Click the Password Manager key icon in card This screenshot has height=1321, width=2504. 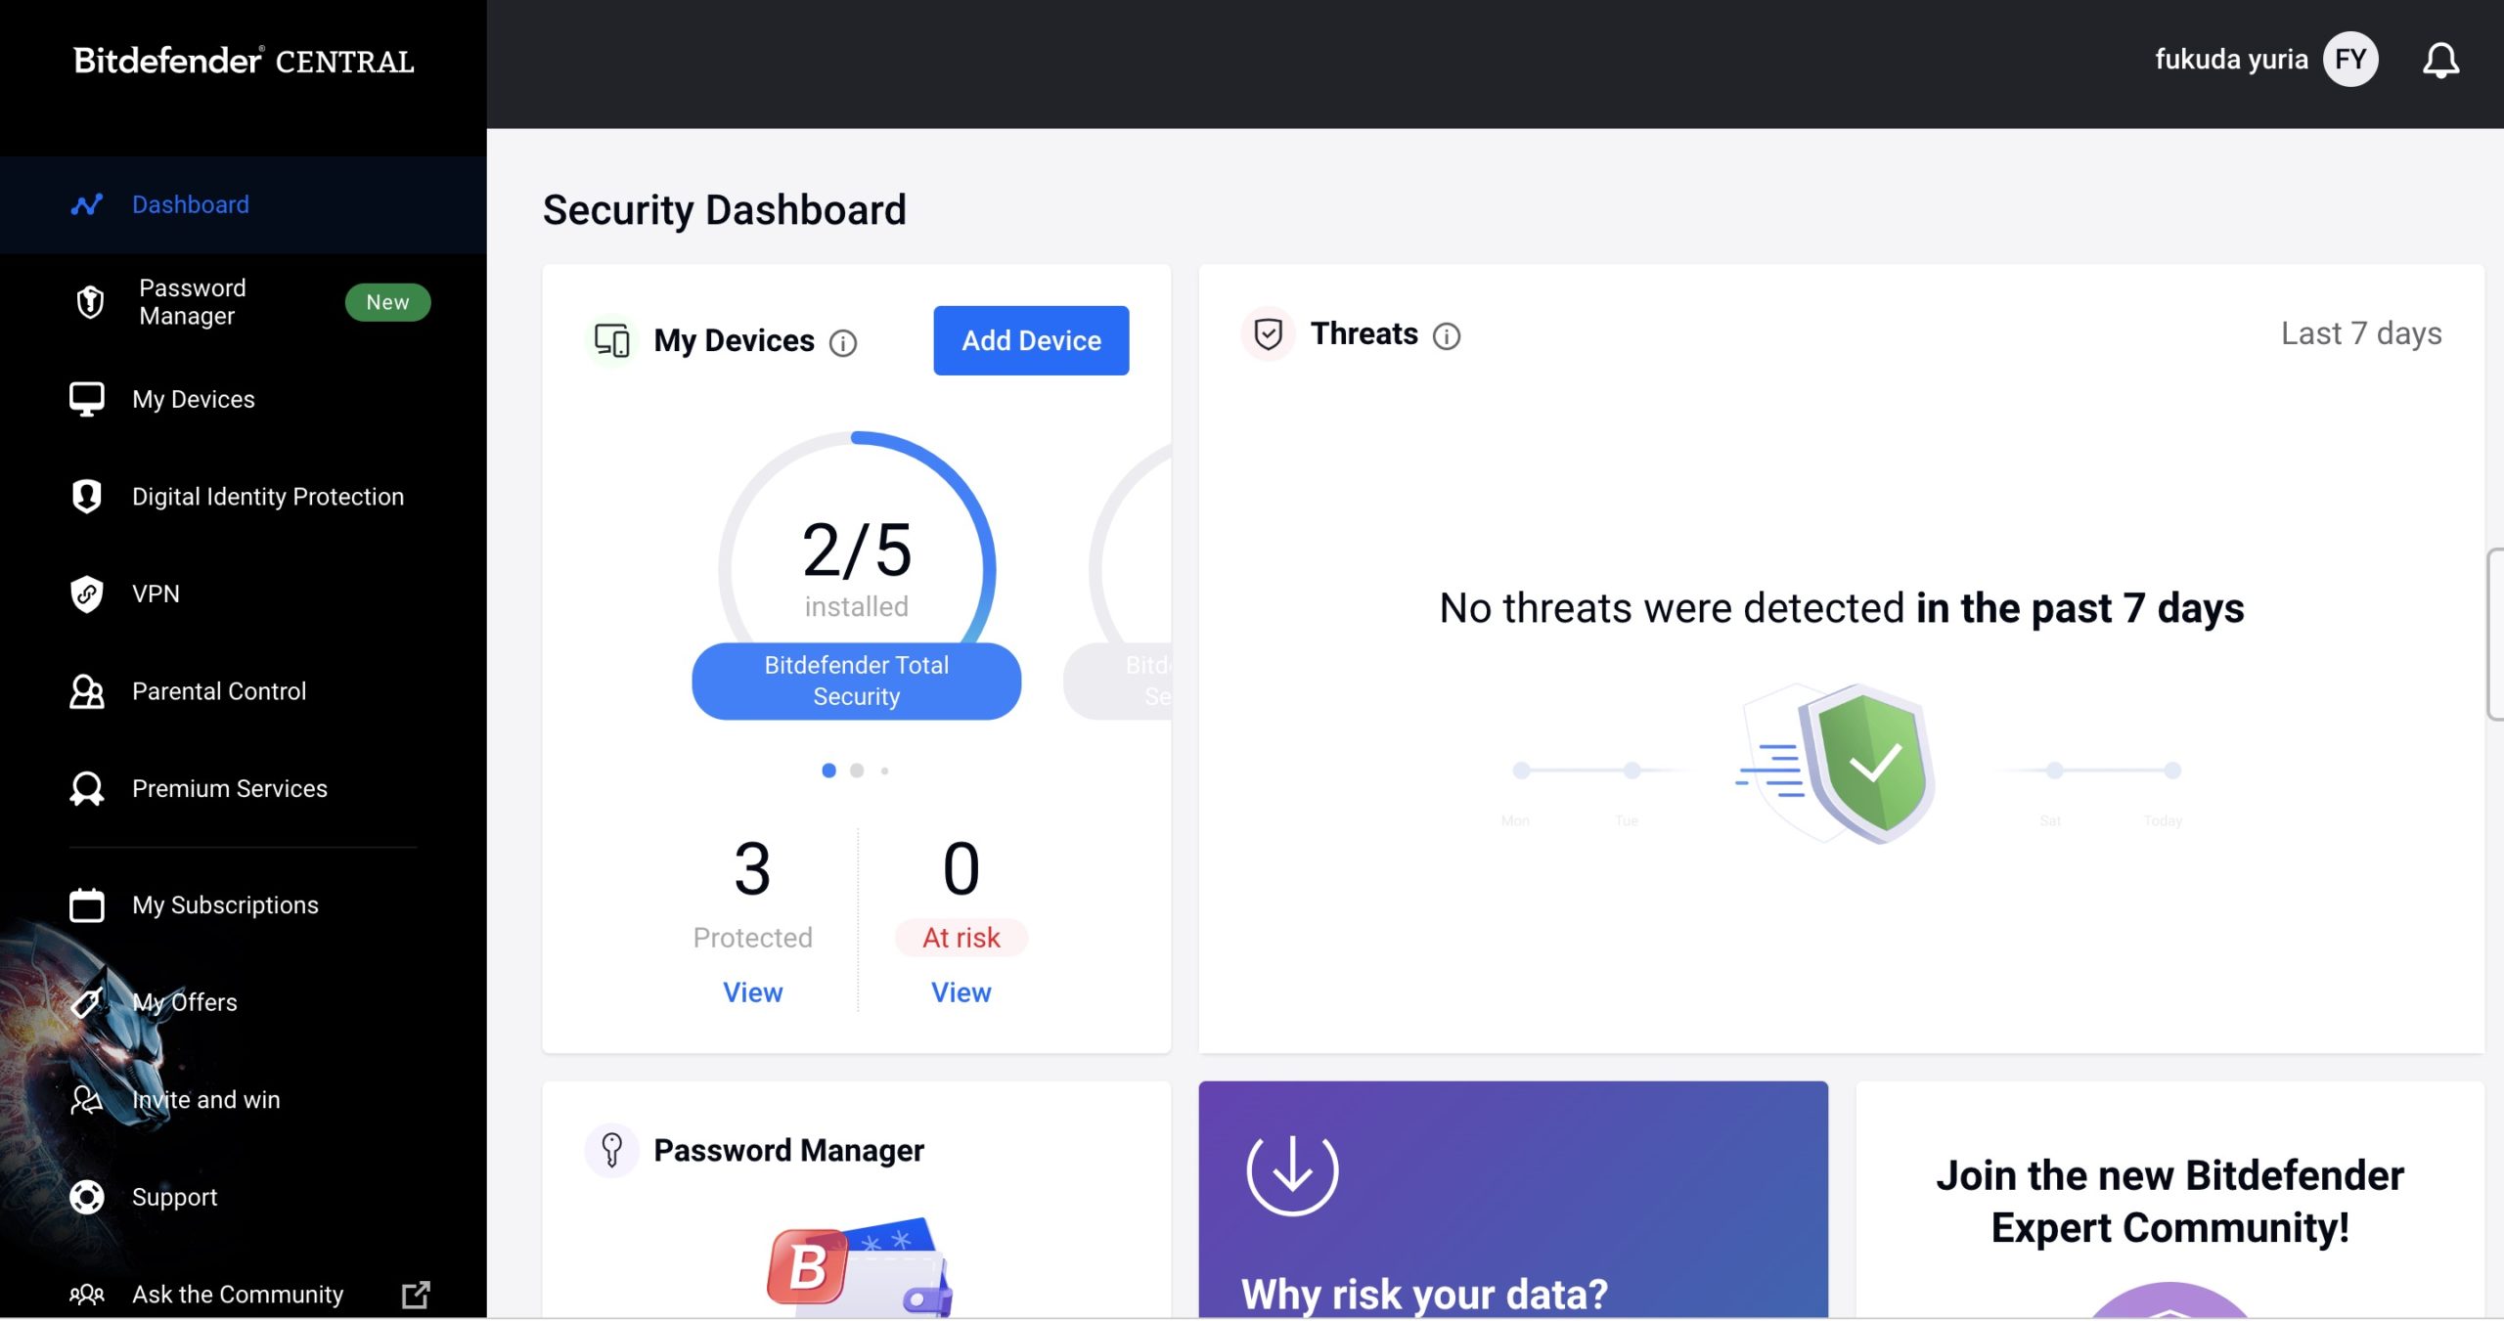[612, 1150]
